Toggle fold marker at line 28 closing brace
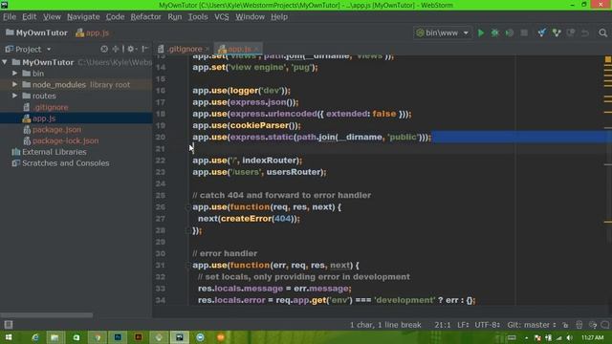This screenshot has width=612, height=344. (187, 230)
